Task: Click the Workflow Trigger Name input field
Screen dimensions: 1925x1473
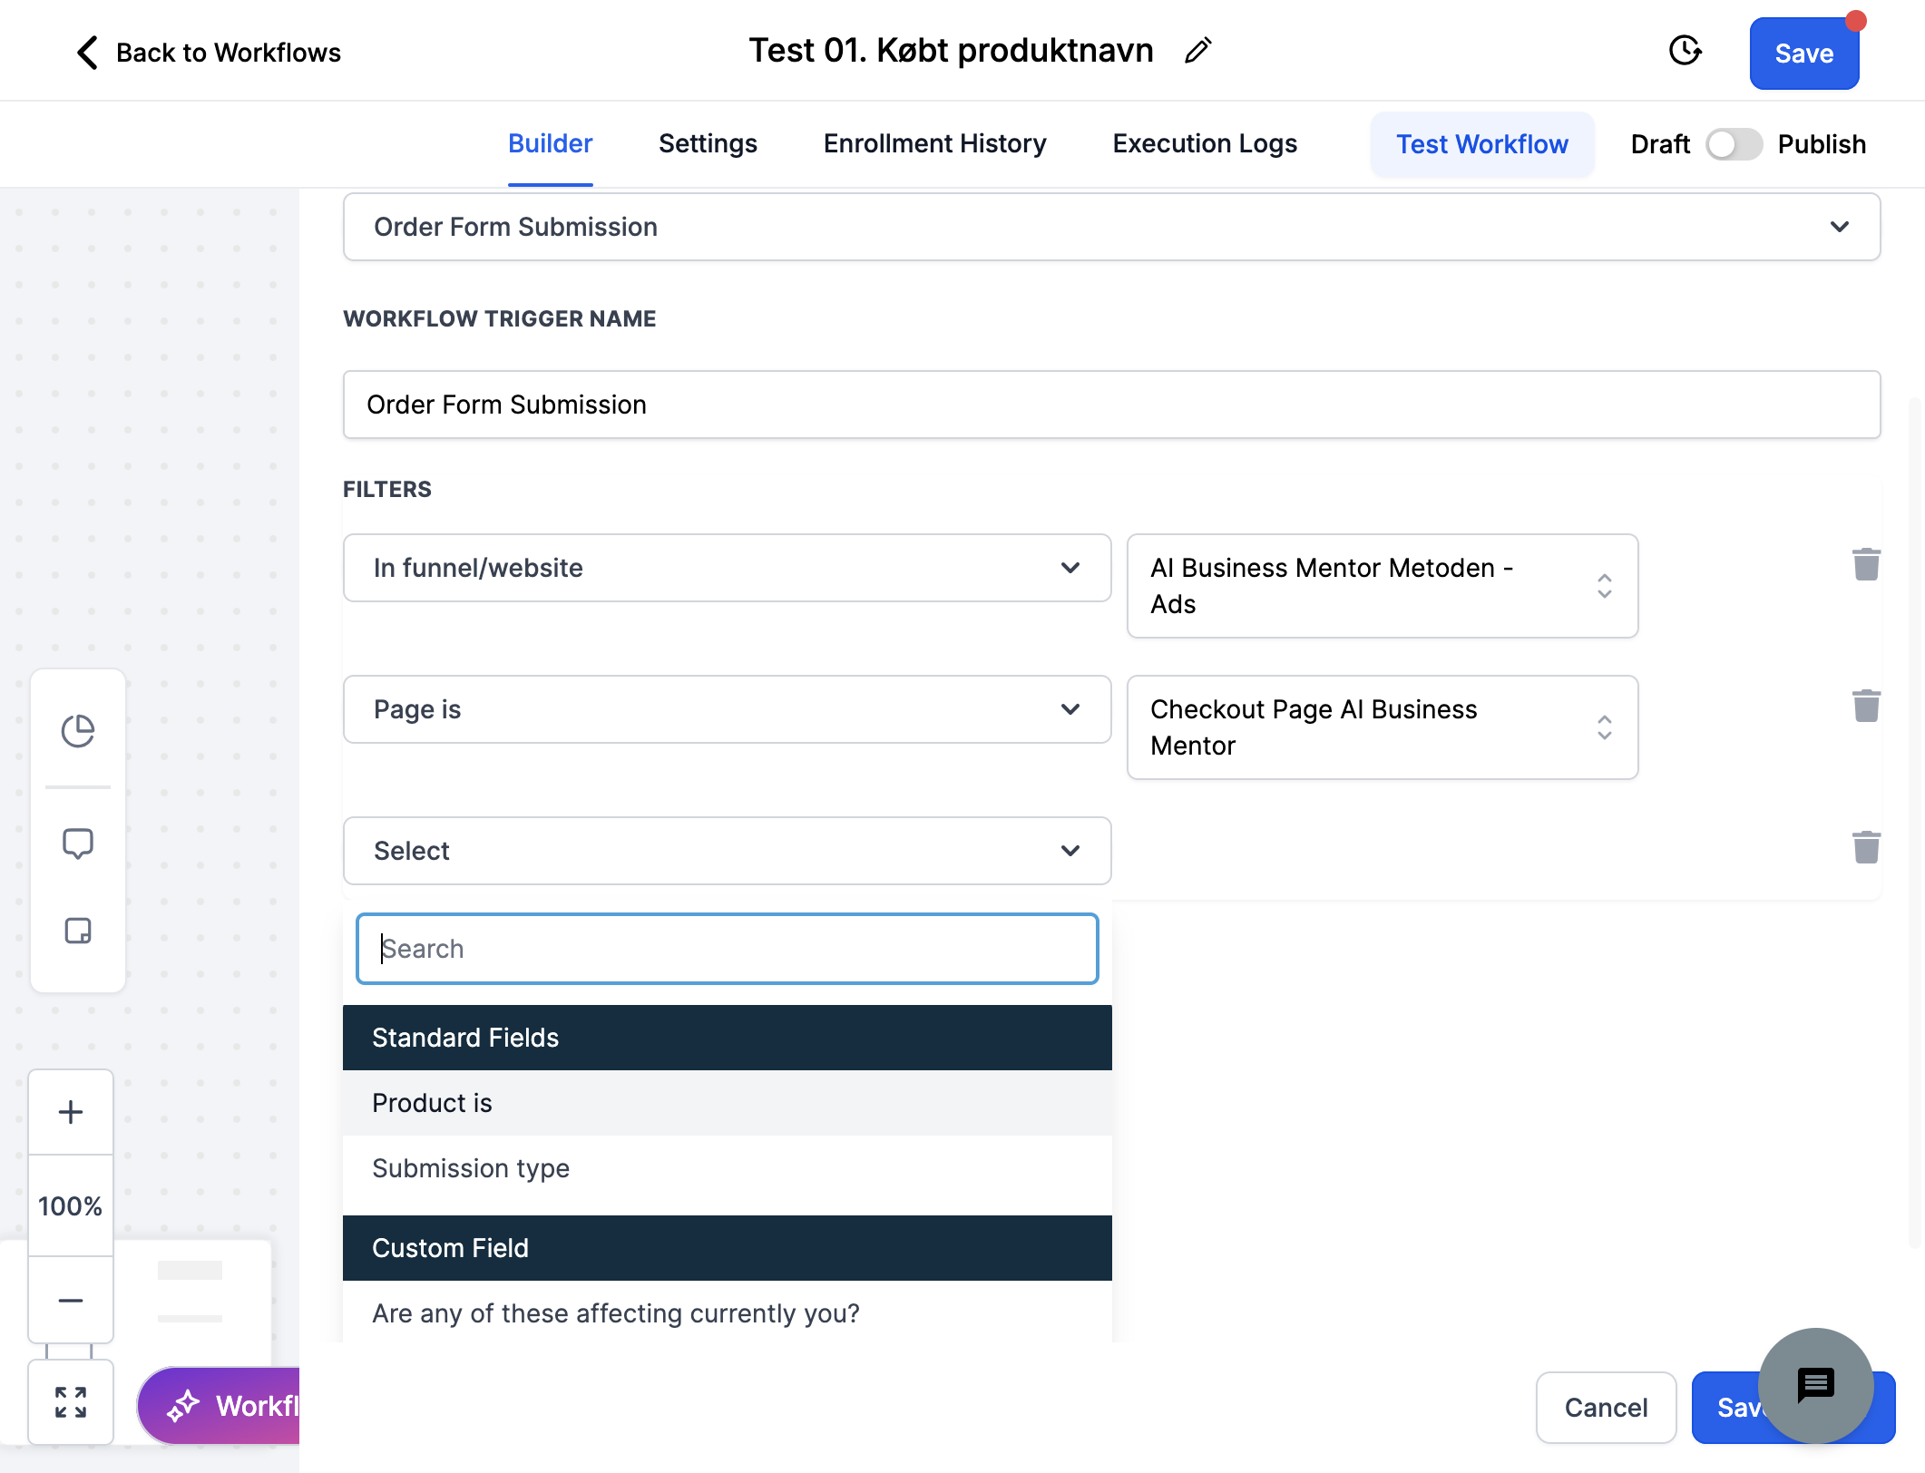Action: coord(1111,405)
